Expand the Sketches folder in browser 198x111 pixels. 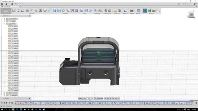(x=5, y=95)
